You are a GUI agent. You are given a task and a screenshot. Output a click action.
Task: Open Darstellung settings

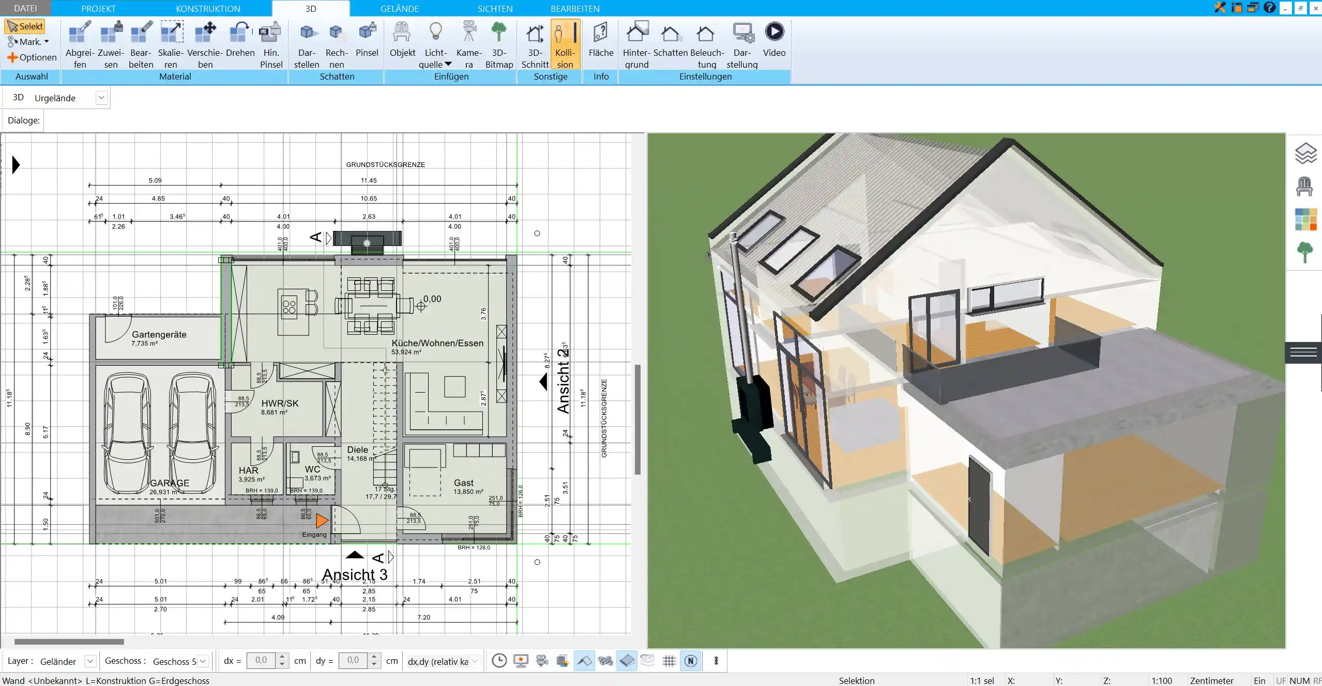point(742,45)
